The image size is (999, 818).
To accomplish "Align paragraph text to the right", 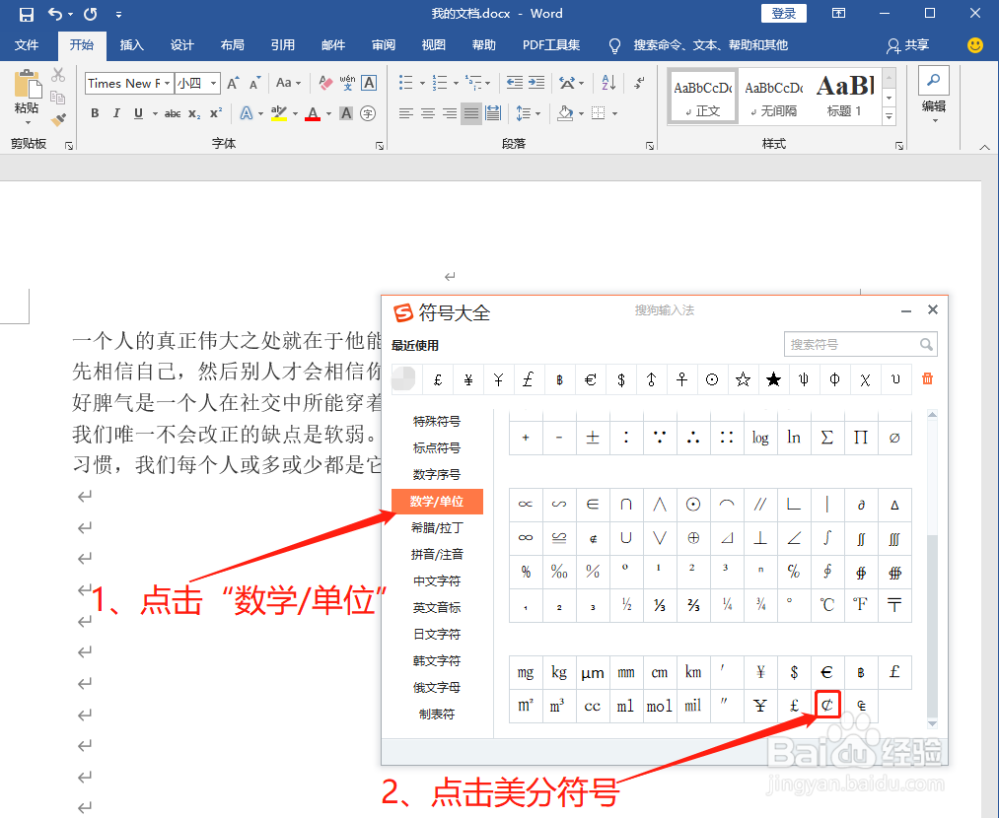I will (450, 113).
